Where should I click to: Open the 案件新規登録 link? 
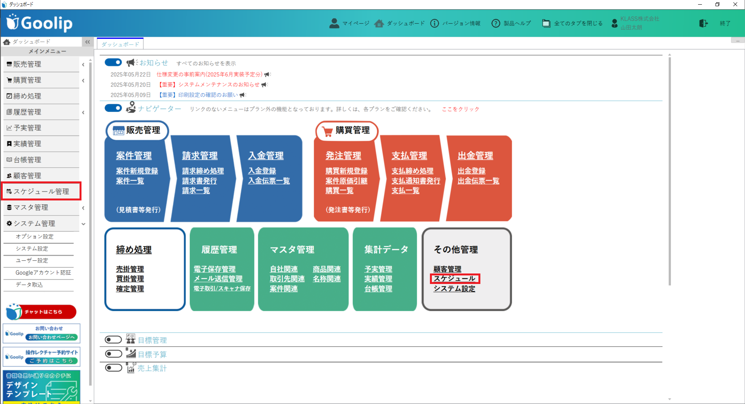(x=137, y=171)
